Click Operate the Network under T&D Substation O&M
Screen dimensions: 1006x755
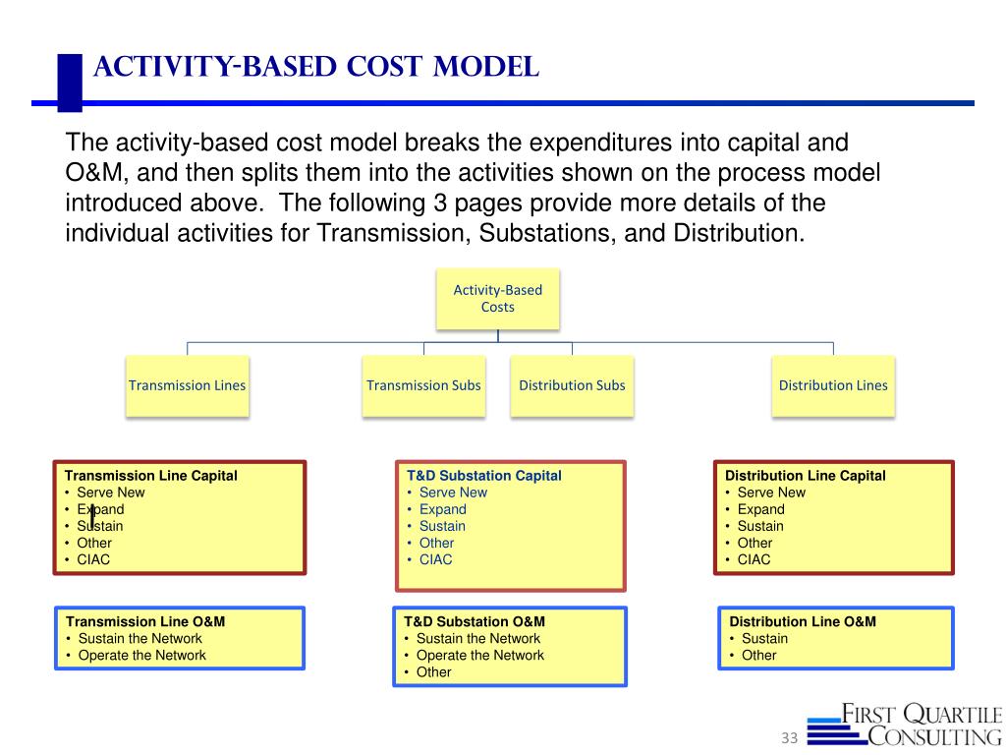(479, 655)
